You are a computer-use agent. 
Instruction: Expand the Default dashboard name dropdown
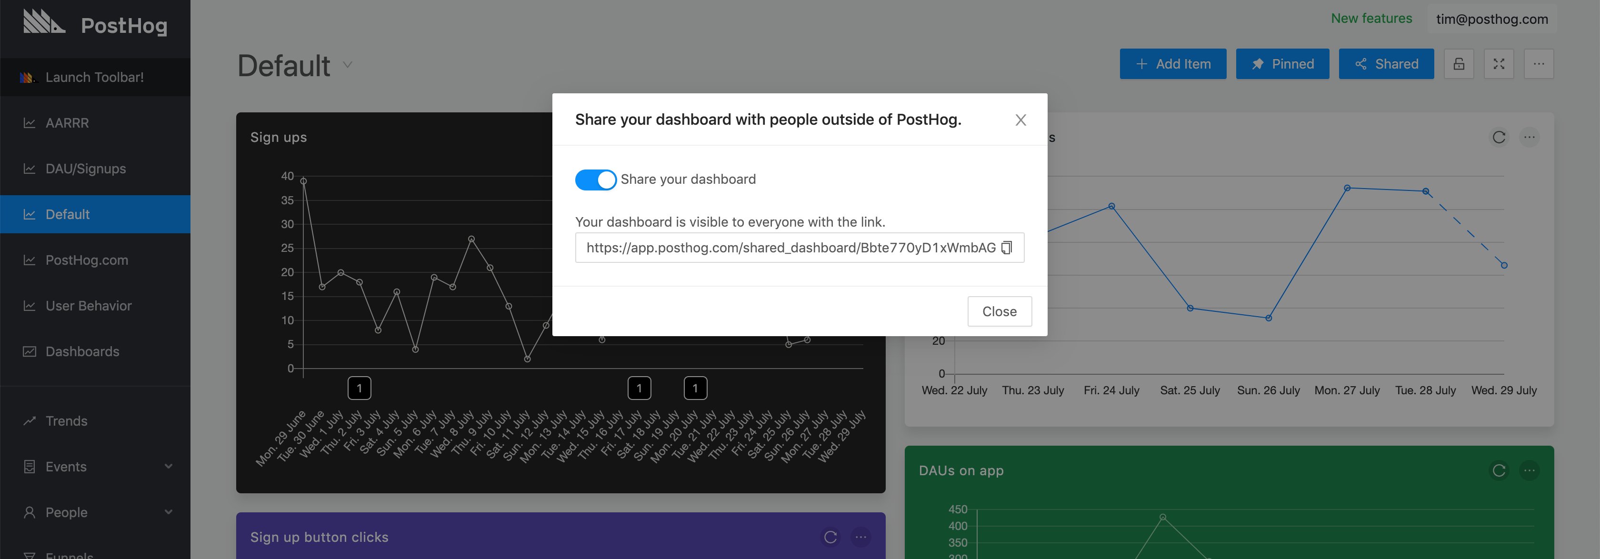(x=348, y=65)
